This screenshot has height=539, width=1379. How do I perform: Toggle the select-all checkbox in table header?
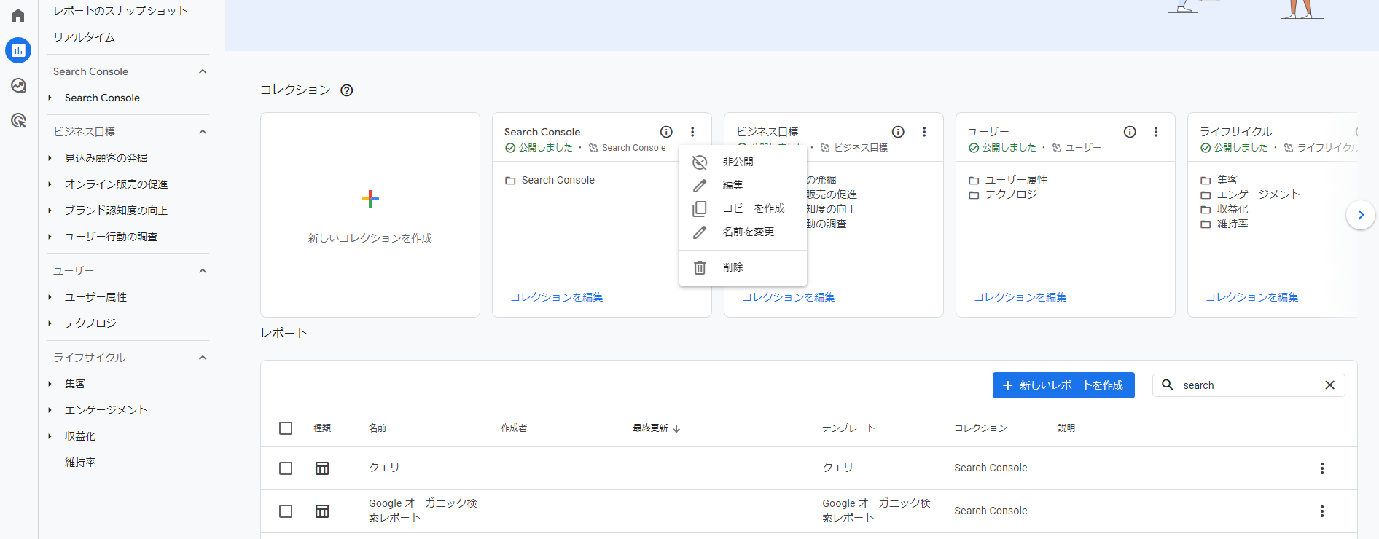(x=286, y=428)
